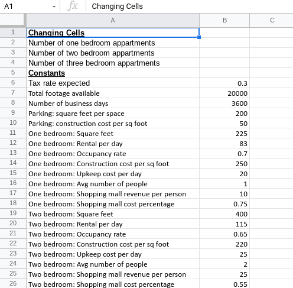Screen dimensions: 293x288
Task: Select cell 'Two bedroom: Avg number of people'
Action: [x=113, y=264]
